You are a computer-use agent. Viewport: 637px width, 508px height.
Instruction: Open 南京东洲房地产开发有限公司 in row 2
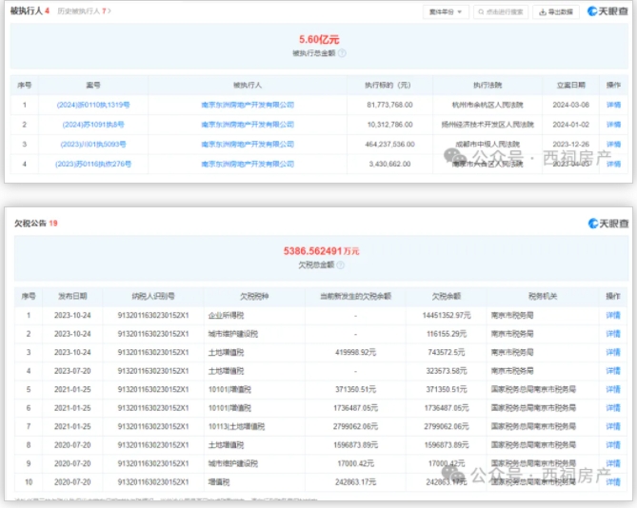248,125
